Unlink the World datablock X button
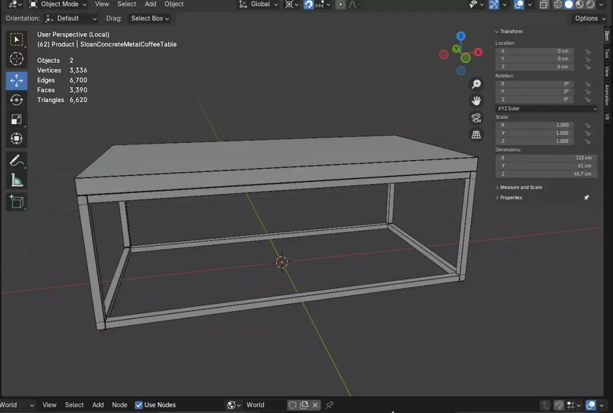 [315, 405]
